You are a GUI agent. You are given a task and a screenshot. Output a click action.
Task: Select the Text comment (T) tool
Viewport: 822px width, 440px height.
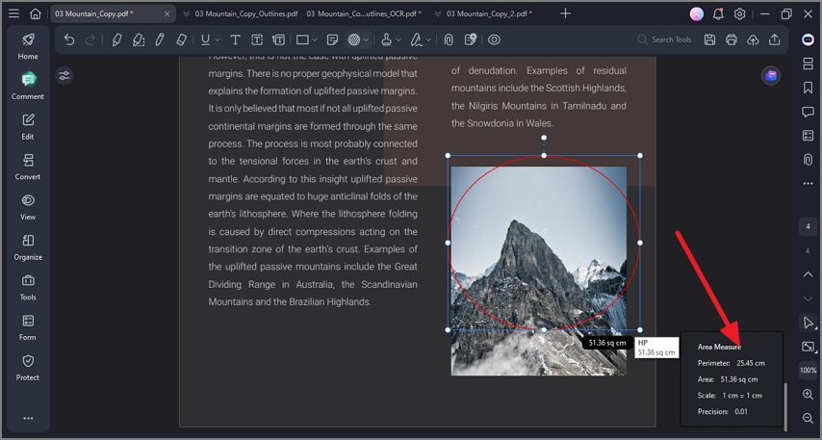coord(236,39)
